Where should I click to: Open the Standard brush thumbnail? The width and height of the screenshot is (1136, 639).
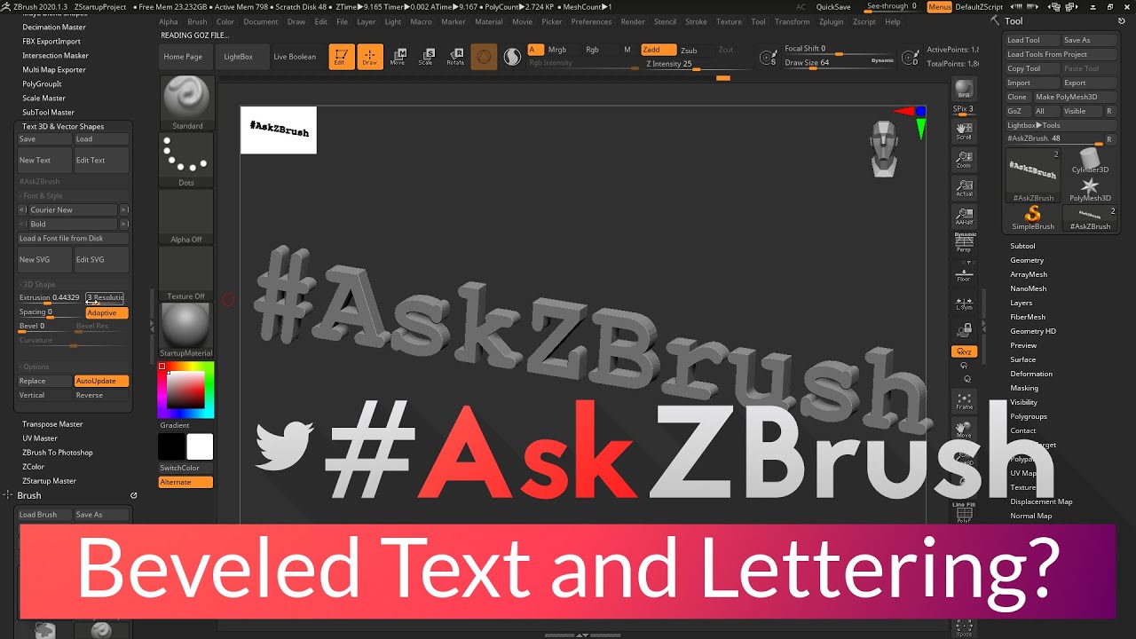[x=186, y=103]
